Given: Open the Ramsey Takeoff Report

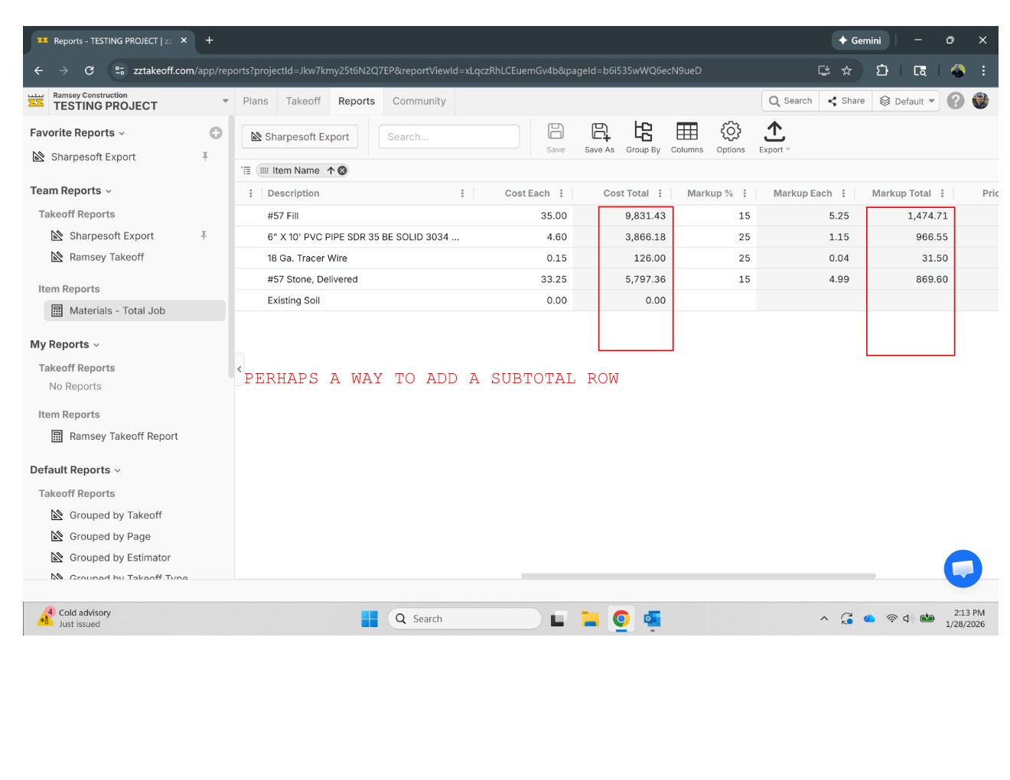Looking at the screenshot, I should point(123,437).
